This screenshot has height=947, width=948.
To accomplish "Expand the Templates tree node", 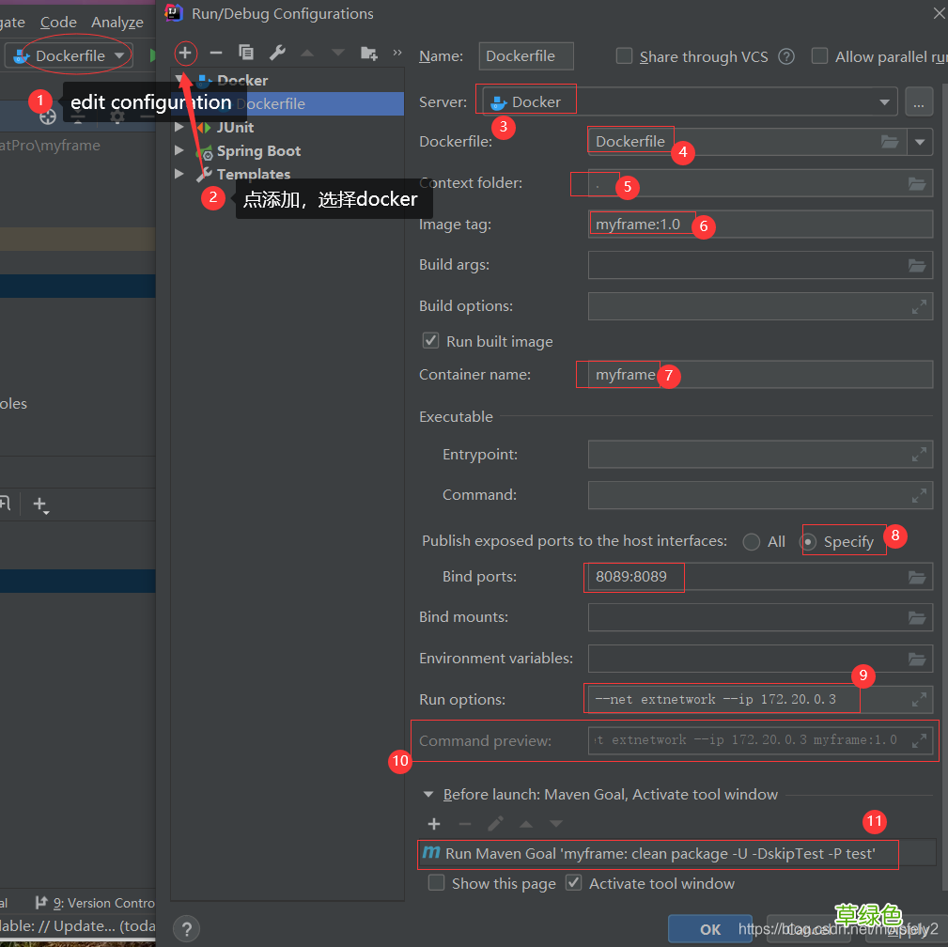I will click(x=179, y=174).
